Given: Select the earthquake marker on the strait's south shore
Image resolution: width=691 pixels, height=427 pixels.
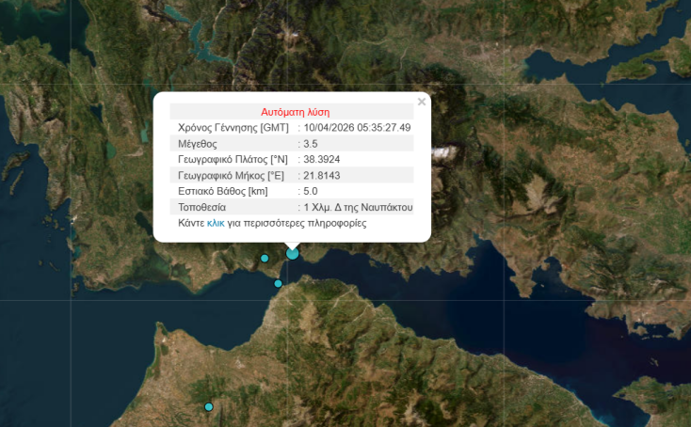Looking at the screenshot, I should [278, 283].
